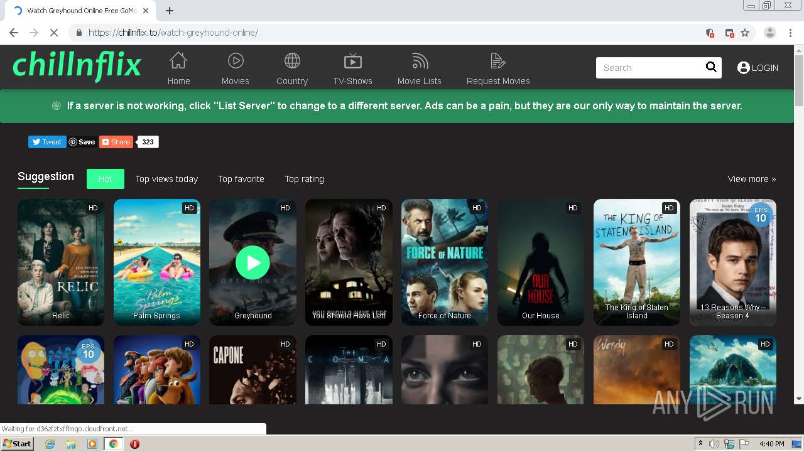The image size is (804, 452).
Task: Open the Wendy movie poster
Action: [637, 370]
